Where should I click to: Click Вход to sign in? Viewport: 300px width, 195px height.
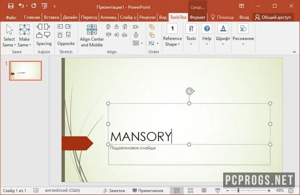tap(244, 17)
